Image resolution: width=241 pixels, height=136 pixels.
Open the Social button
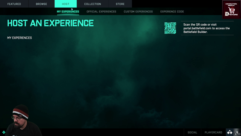pyautogui.click(x=192, y=132)
